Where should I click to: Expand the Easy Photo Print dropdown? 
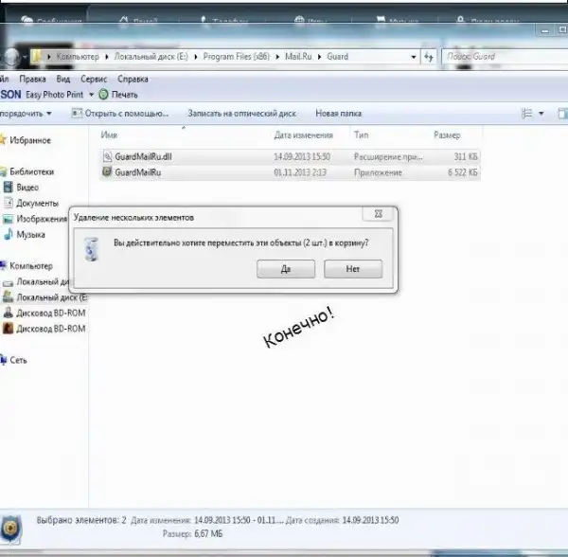click(92, 95)
